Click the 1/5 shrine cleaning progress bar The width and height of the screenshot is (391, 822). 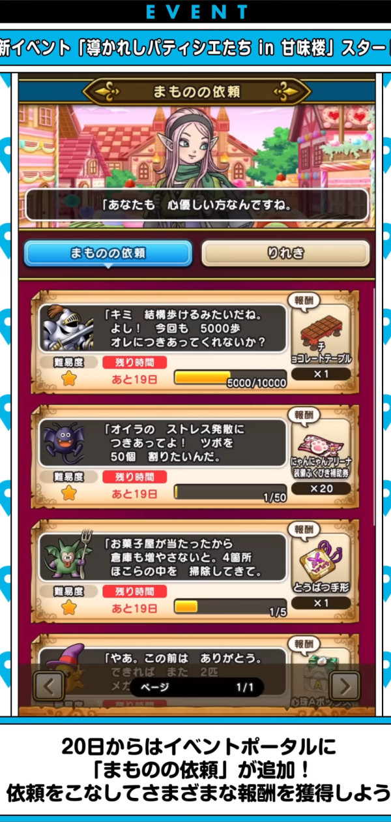pyautogui.click(x=230, y=606)
